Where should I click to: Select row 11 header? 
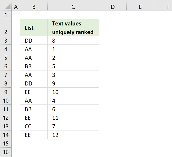(6, 109)
